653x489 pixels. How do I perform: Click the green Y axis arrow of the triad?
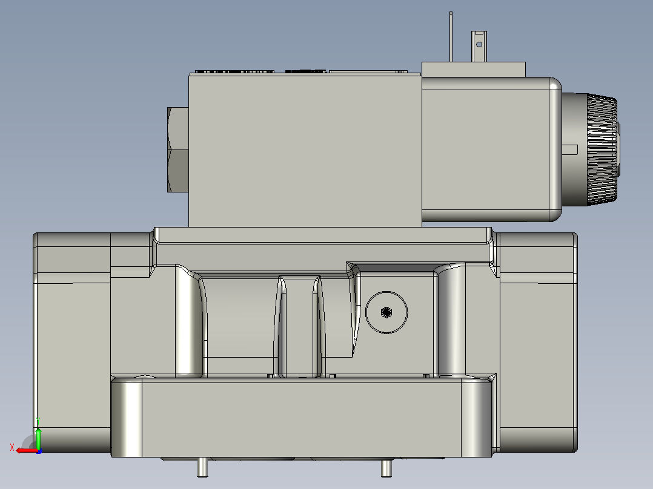(x=38, y=439)
